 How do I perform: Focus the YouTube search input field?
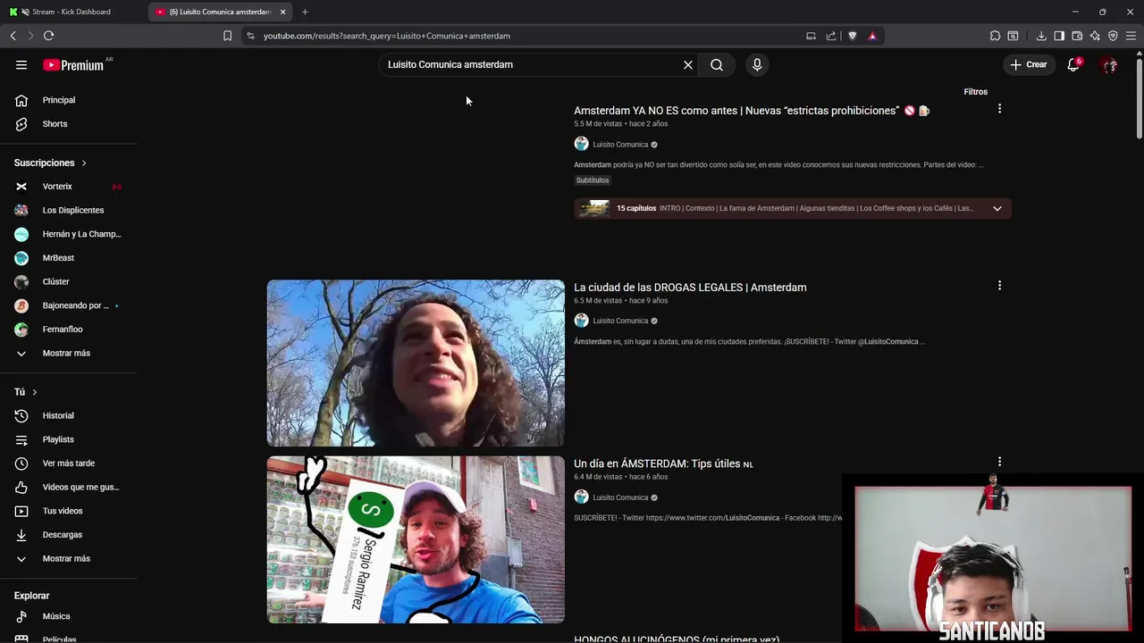click(x=532, y=64)
